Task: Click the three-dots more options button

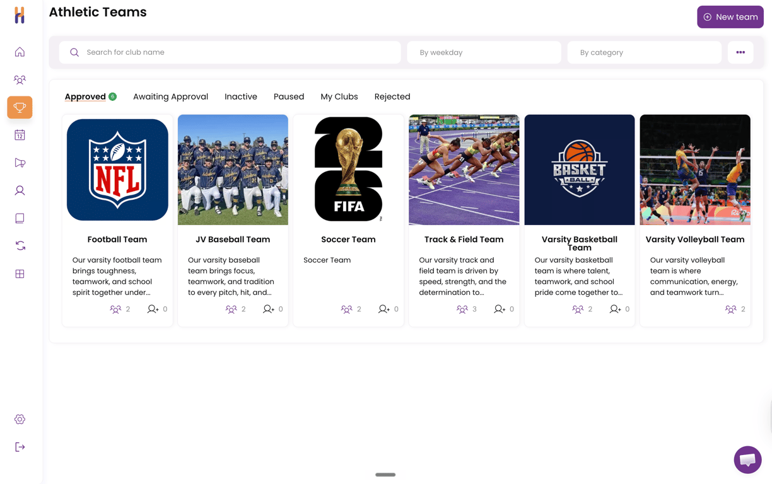Action: click(740, 52)
